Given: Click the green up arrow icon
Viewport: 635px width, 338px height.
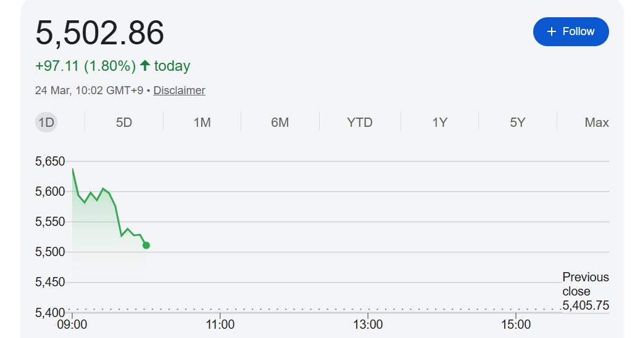Looking at the screenshot, I should [145, 66].
